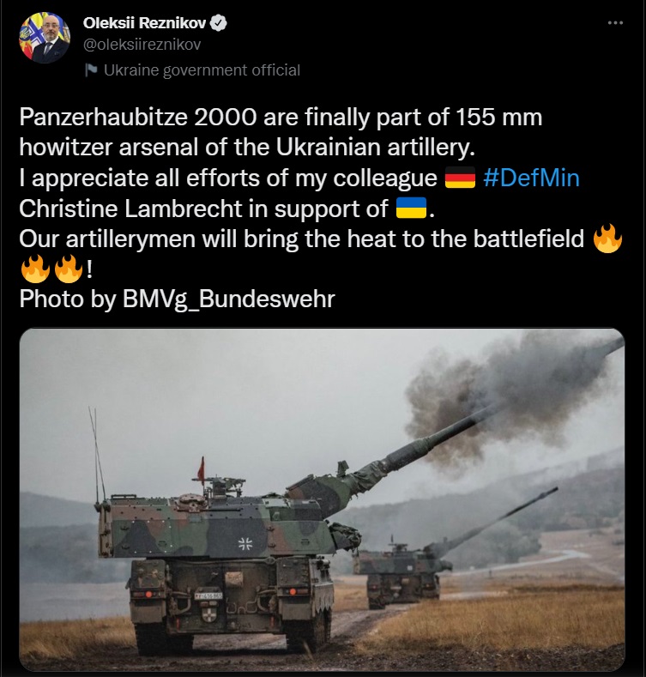Click the fire emoji after 'battlefield'
The height and width of the screenshot is (677, 646).
607,239
